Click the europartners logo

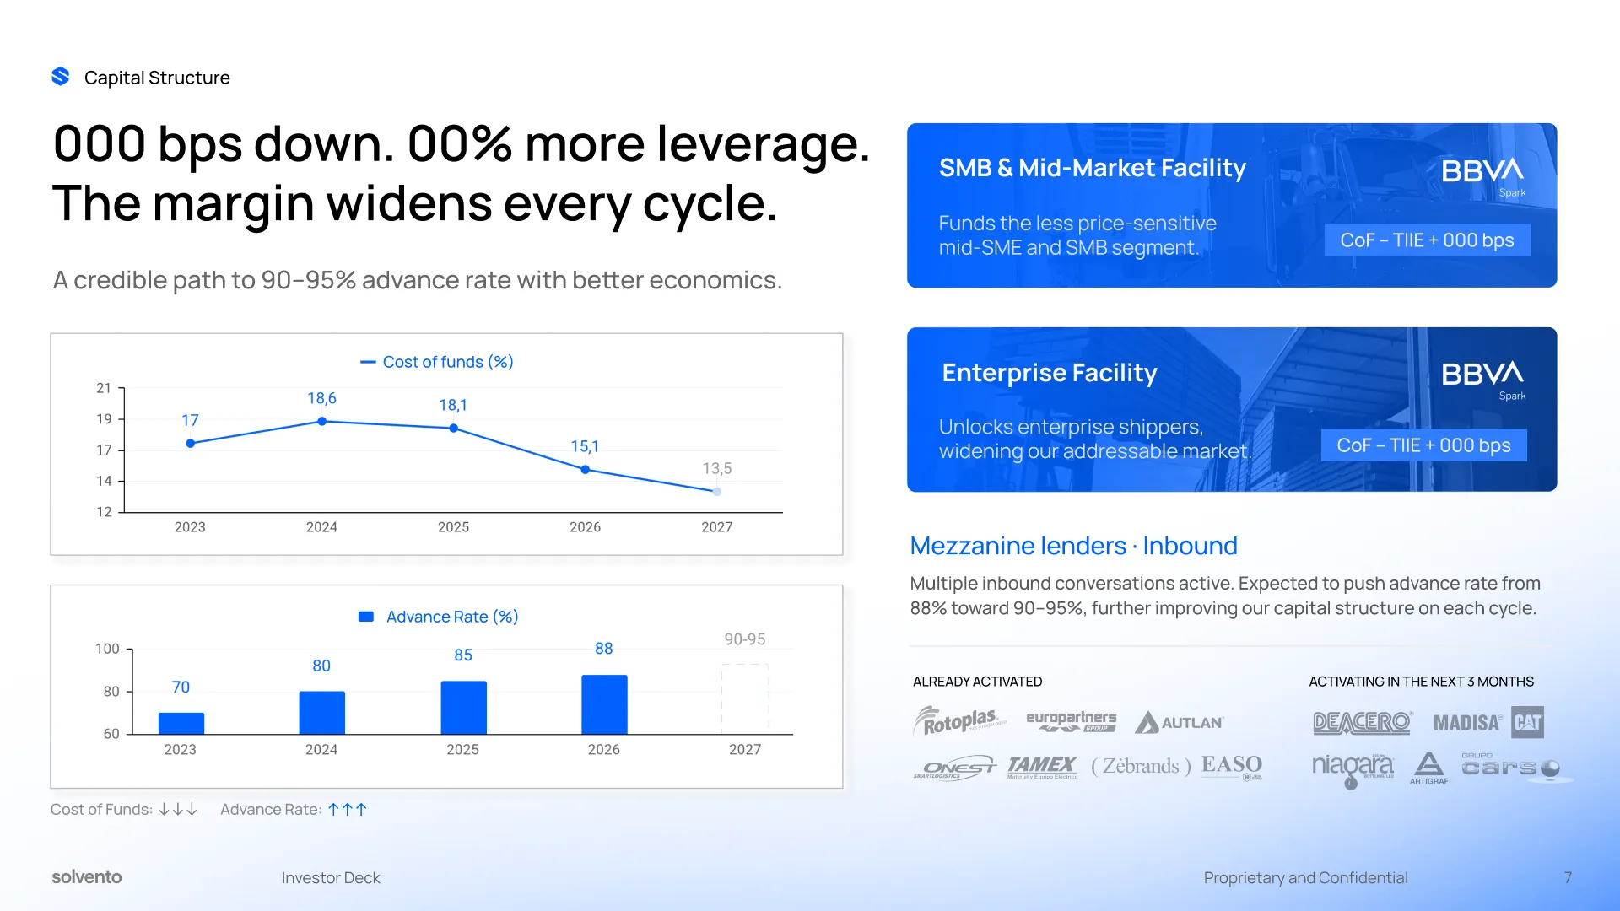pos(1071,721)
